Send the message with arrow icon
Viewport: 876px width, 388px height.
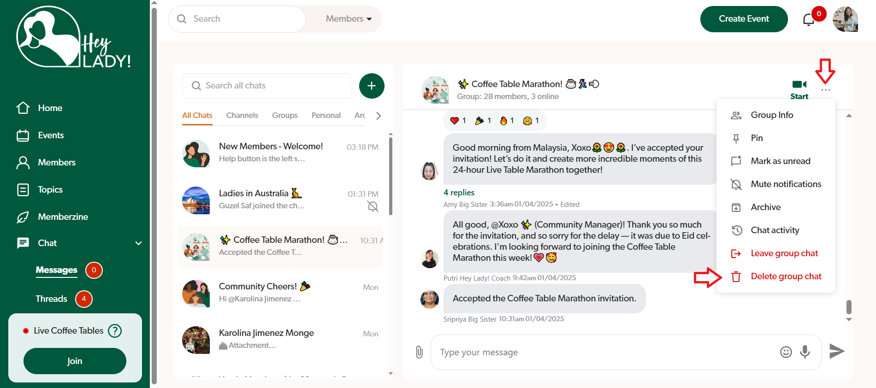tap(837, 351)
